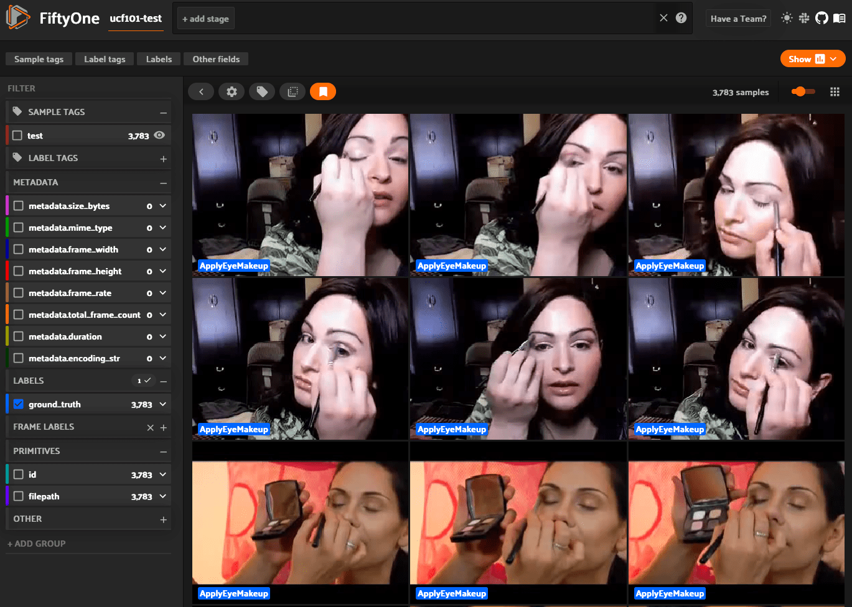Expand metadata.size_bytes filter chevron
852x607 pixels.
coord(163,206)
